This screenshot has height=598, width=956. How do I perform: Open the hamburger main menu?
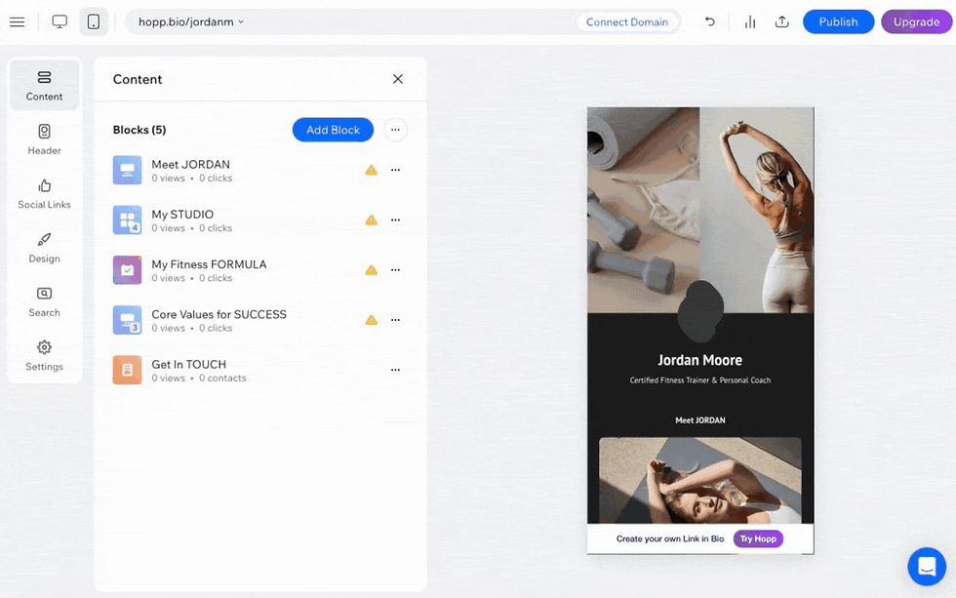(x=18, y=21)
